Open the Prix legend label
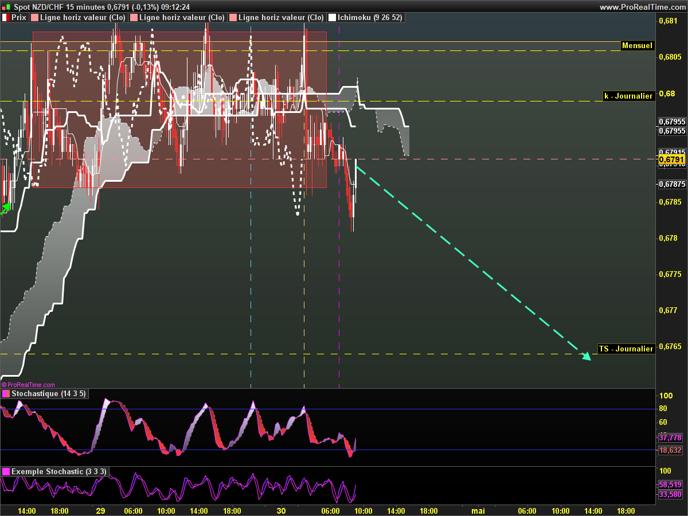 pyautogui.click(x=18, y=18)
